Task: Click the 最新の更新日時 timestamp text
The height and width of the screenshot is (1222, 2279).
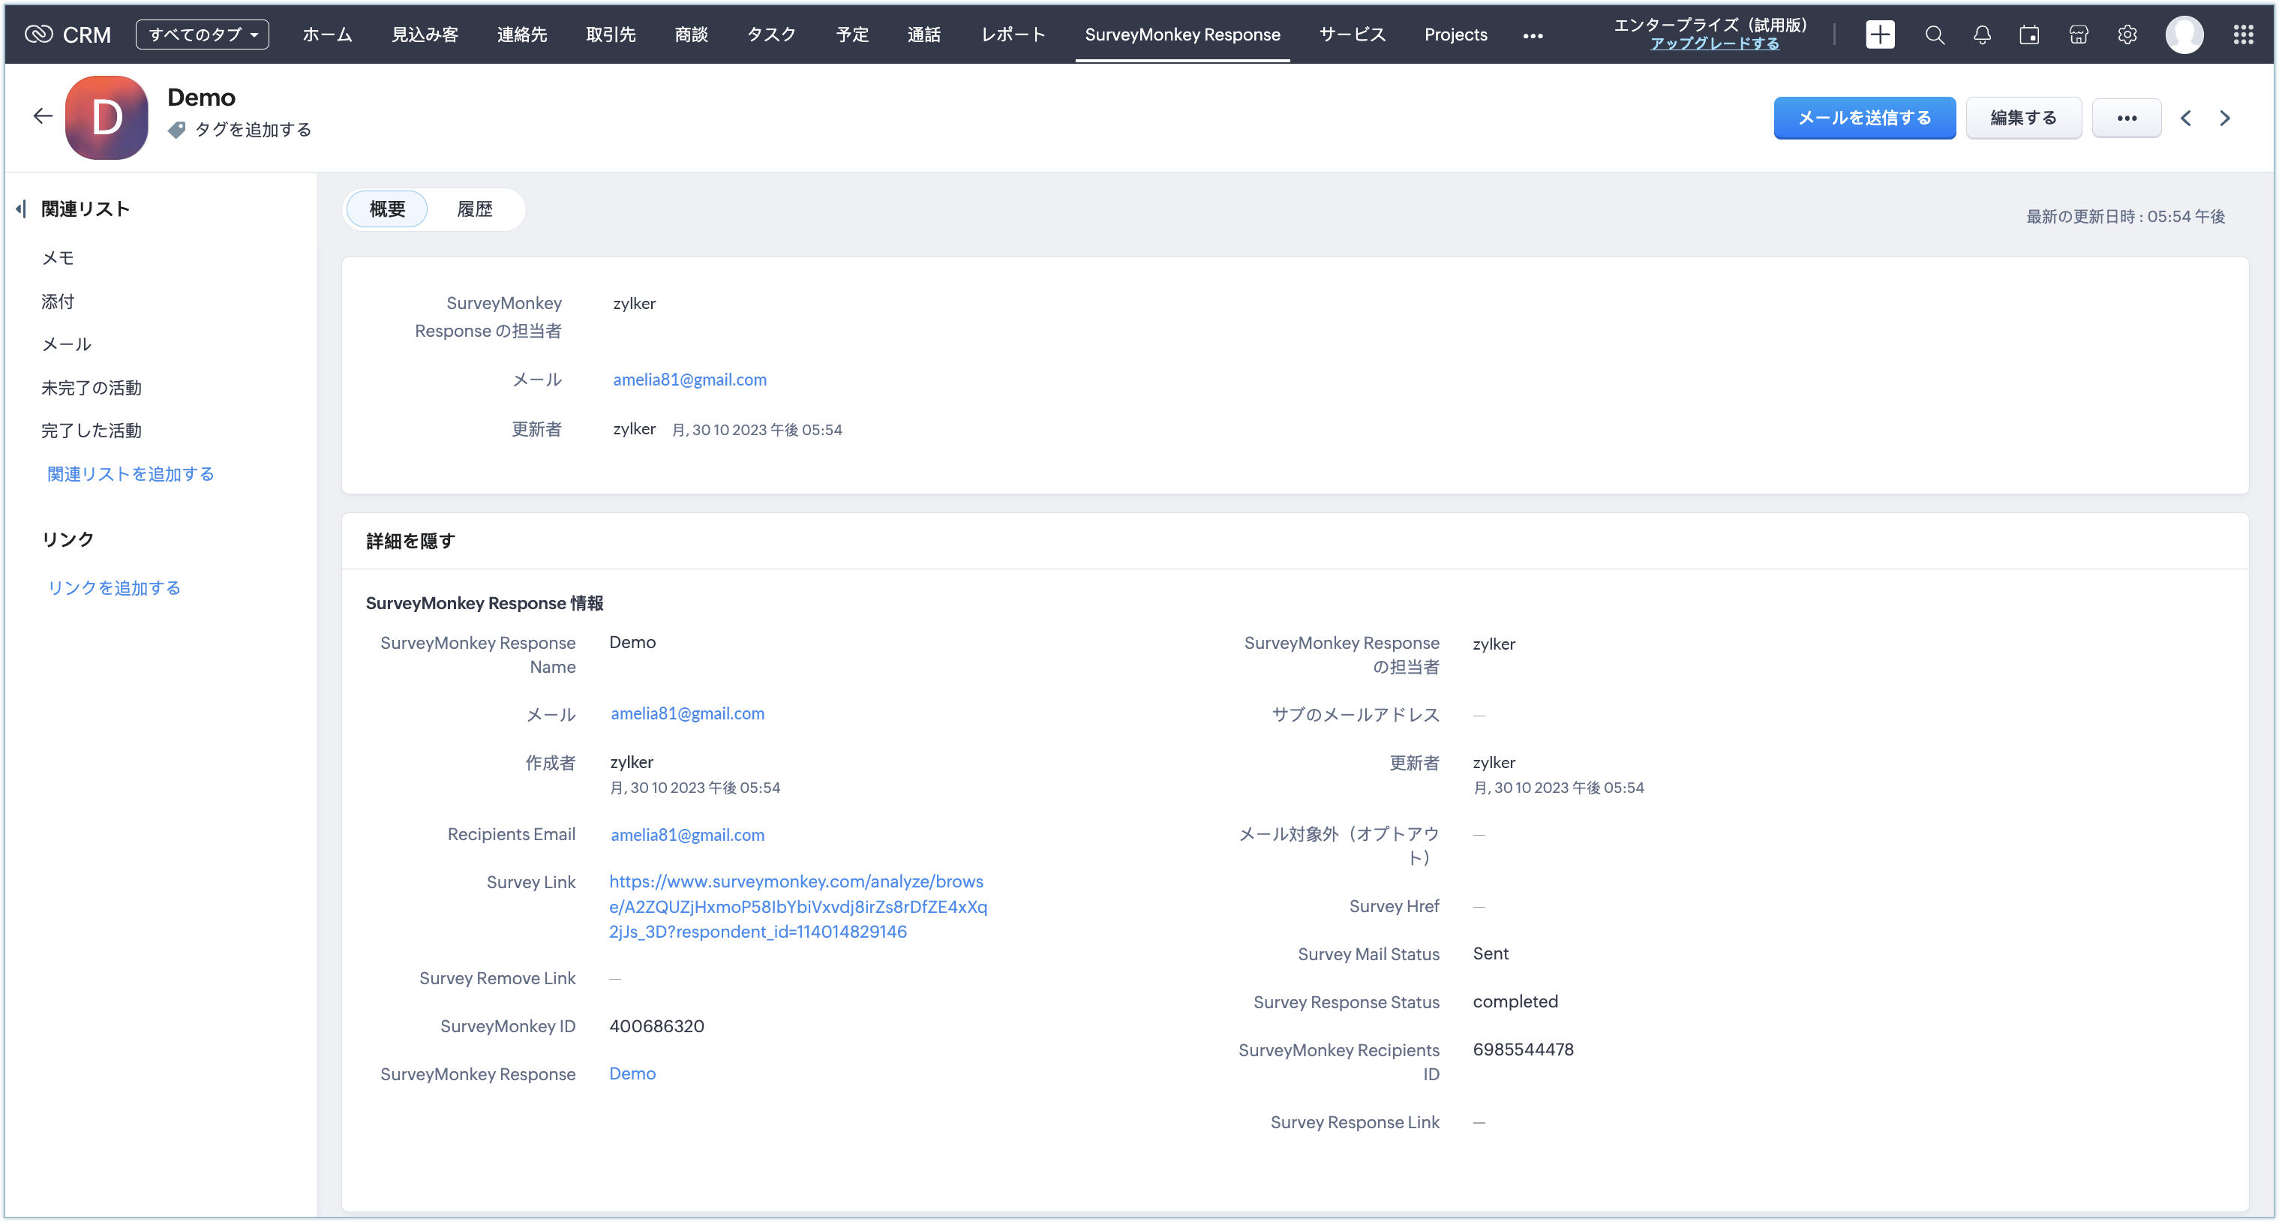Action: click(2125, 217)
